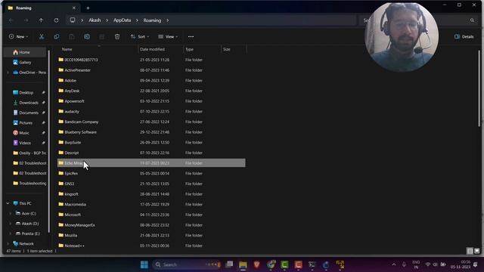484x272 pixels.
Task: Click the search magnifier icon in Explorer
Action: tap(472, 20)
